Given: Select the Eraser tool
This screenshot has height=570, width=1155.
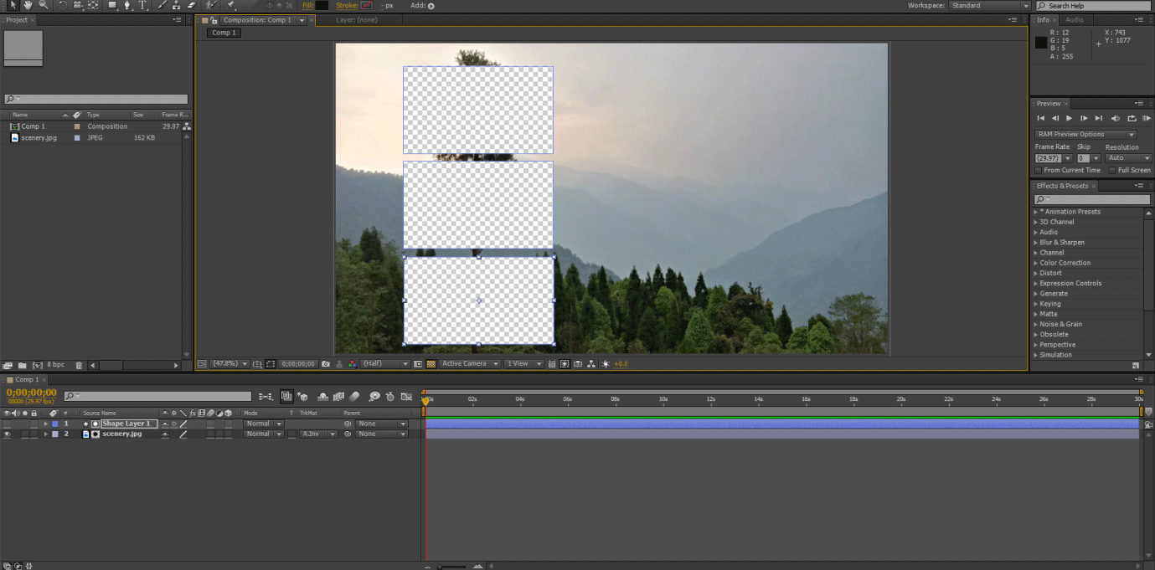Looking at the screenshot, I should click(192, 5).
